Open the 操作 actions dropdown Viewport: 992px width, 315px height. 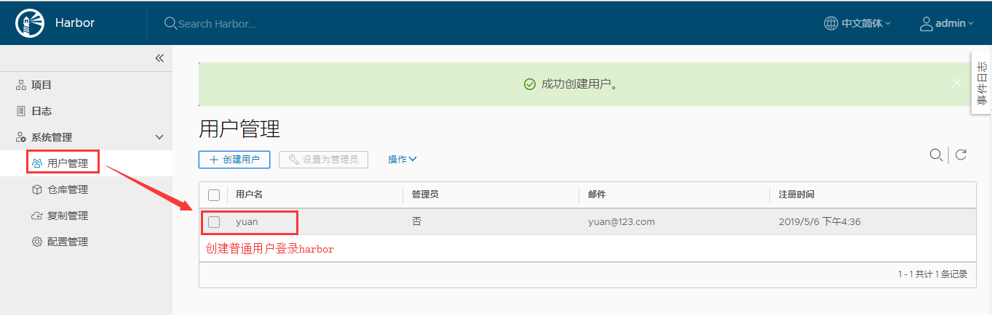click(402, 159)
